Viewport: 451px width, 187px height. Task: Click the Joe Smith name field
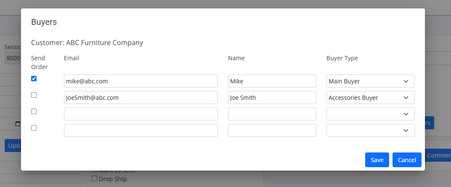point(272,97)
